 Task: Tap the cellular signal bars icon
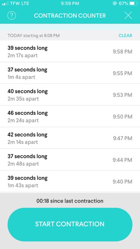(x=5, y=4)
